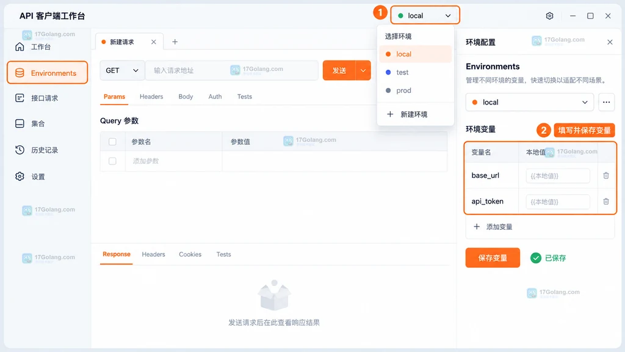Open 接口请求 in the sidebar
The width and height of the screenshot is (625, 352).
(x=37, y=98)
